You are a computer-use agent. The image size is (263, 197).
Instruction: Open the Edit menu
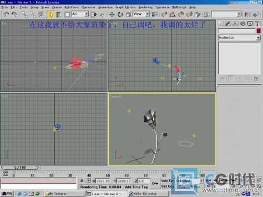(x=14, y=7)
